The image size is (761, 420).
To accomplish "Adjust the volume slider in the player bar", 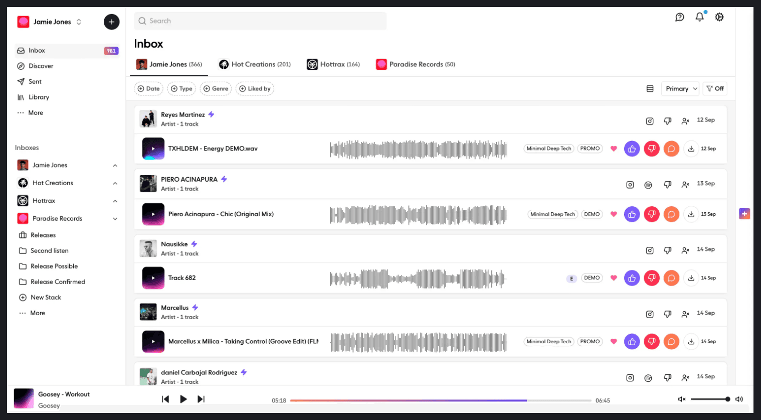I will coord(710,399).
